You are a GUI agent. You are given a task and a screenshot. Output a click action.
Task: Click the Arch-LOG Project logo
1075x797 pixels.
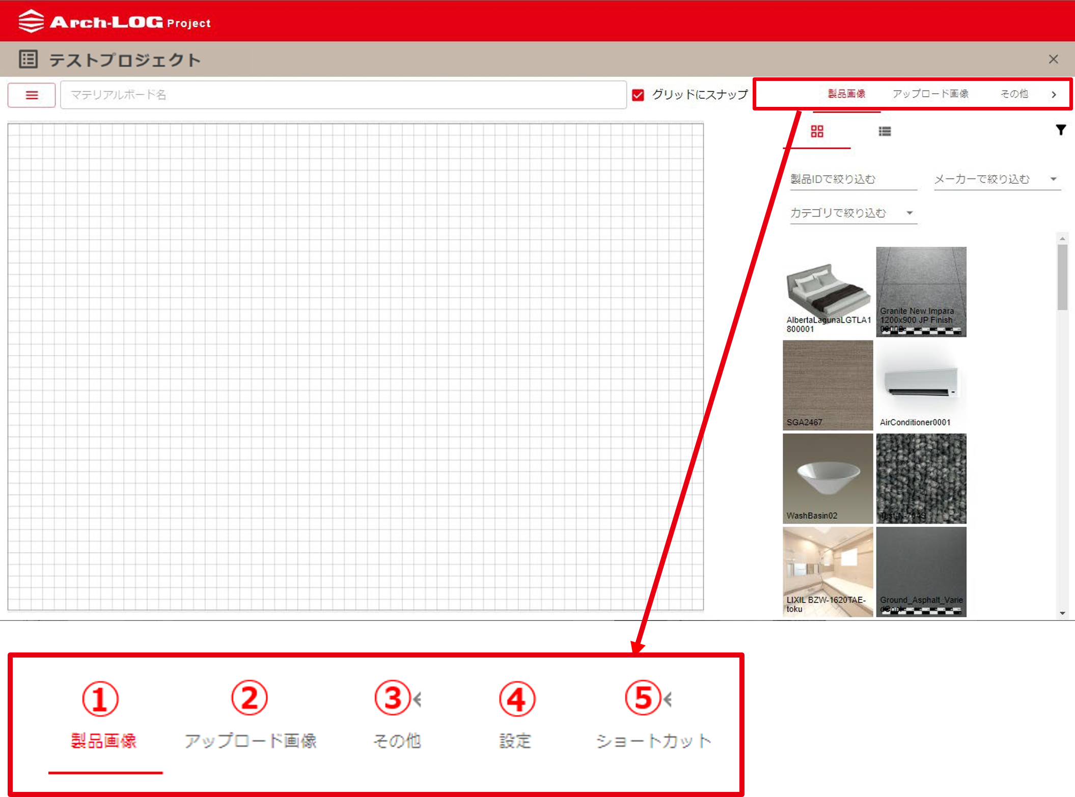115,21
